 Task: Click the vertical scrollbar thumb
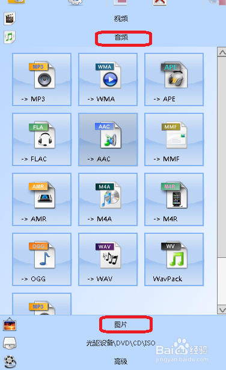[x=222, y=157]
